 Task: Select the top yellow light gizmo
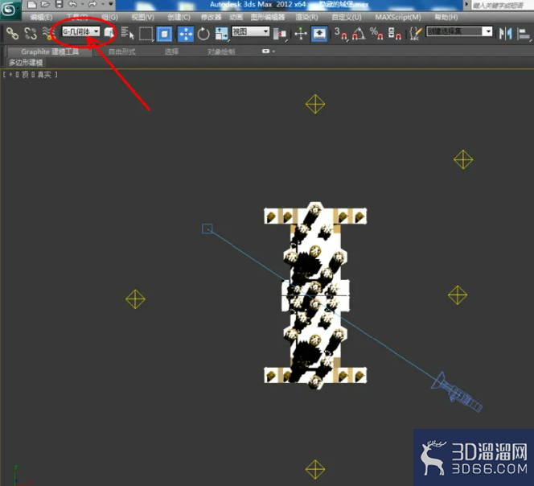click(x=315, y=104)
